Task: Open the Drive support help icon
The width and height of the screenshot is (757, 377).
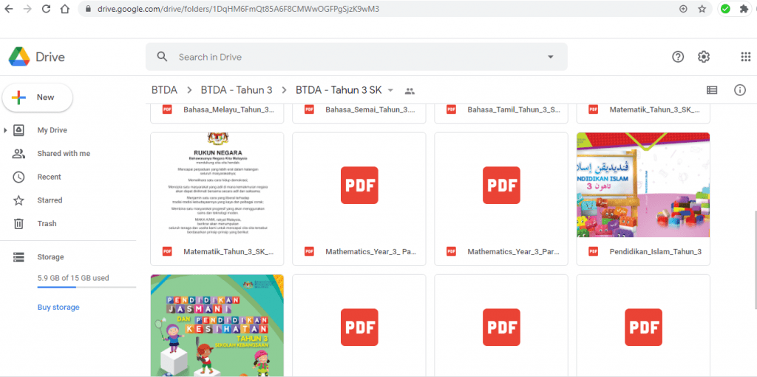Action: click(x=678, y=57)
